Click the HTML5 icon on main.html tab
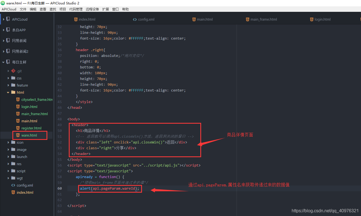The height and width of the screenshot is (216, 361). [x=194, y=19]
